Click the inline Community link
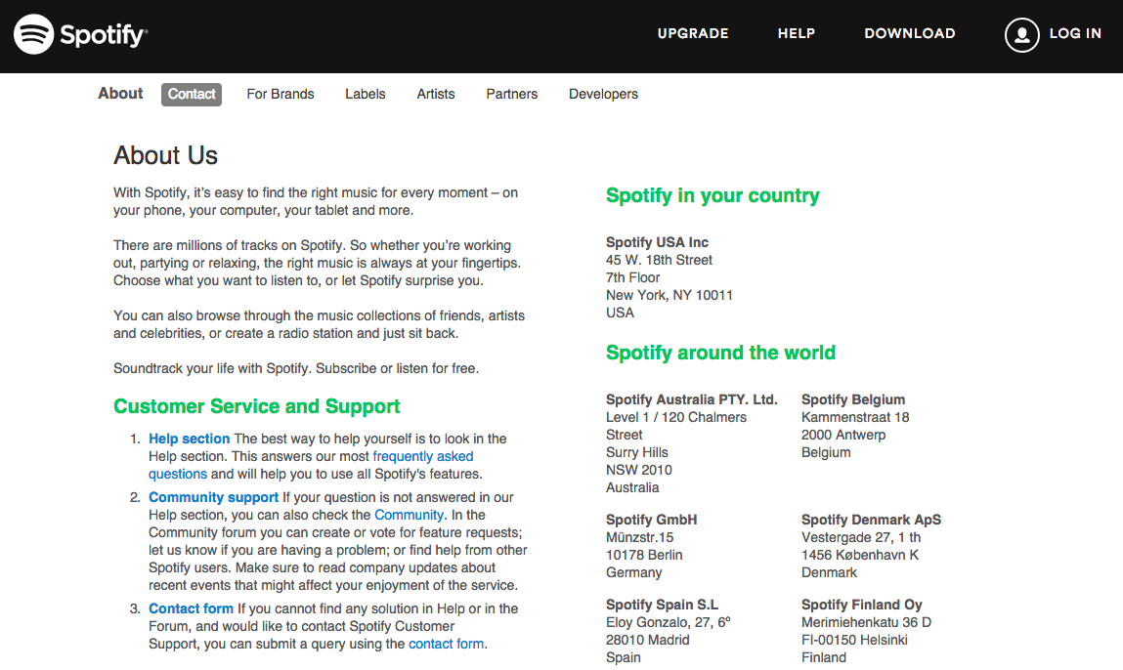Viewport: 1123px width, 670px height. coord(409,516)
